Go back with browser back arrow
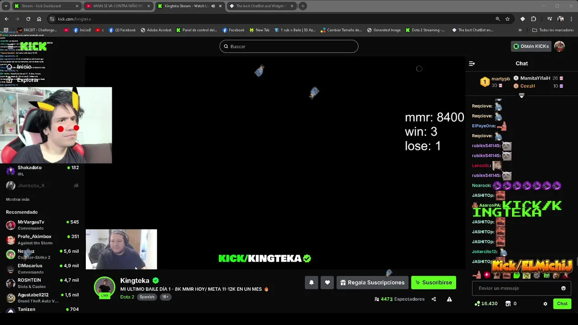Image resolution: width=578 pixels, height=325 pixels. [6, 19]
